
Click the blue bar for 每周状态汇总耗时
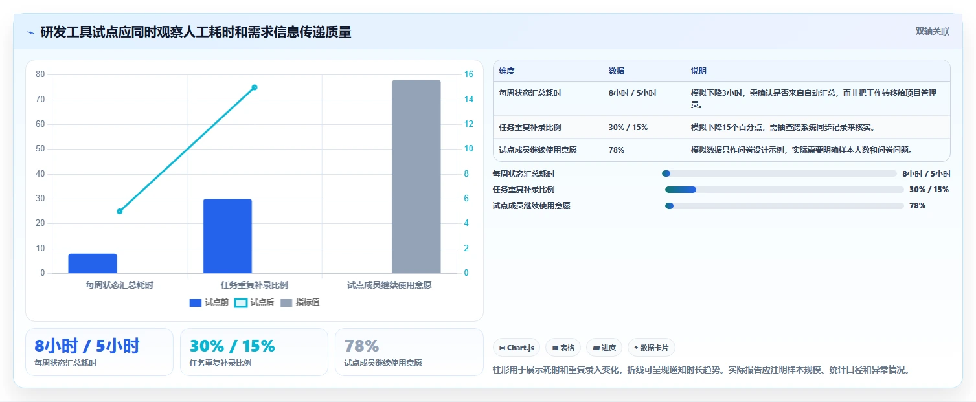tap(93, 263)
